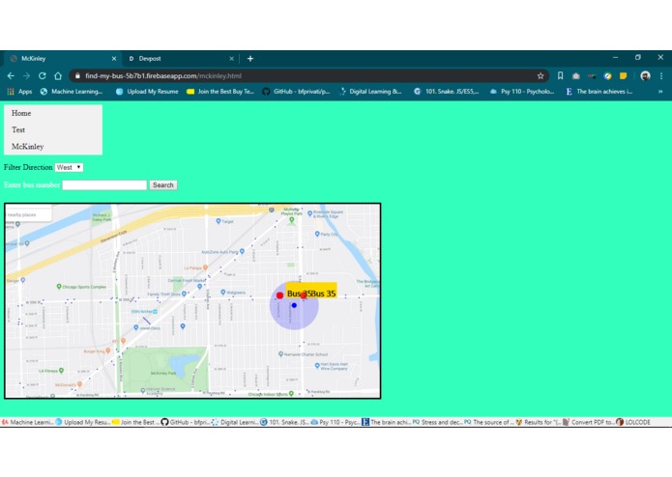
Task: Click the Chicago Sports Complex pin
Action: point(59,287)
